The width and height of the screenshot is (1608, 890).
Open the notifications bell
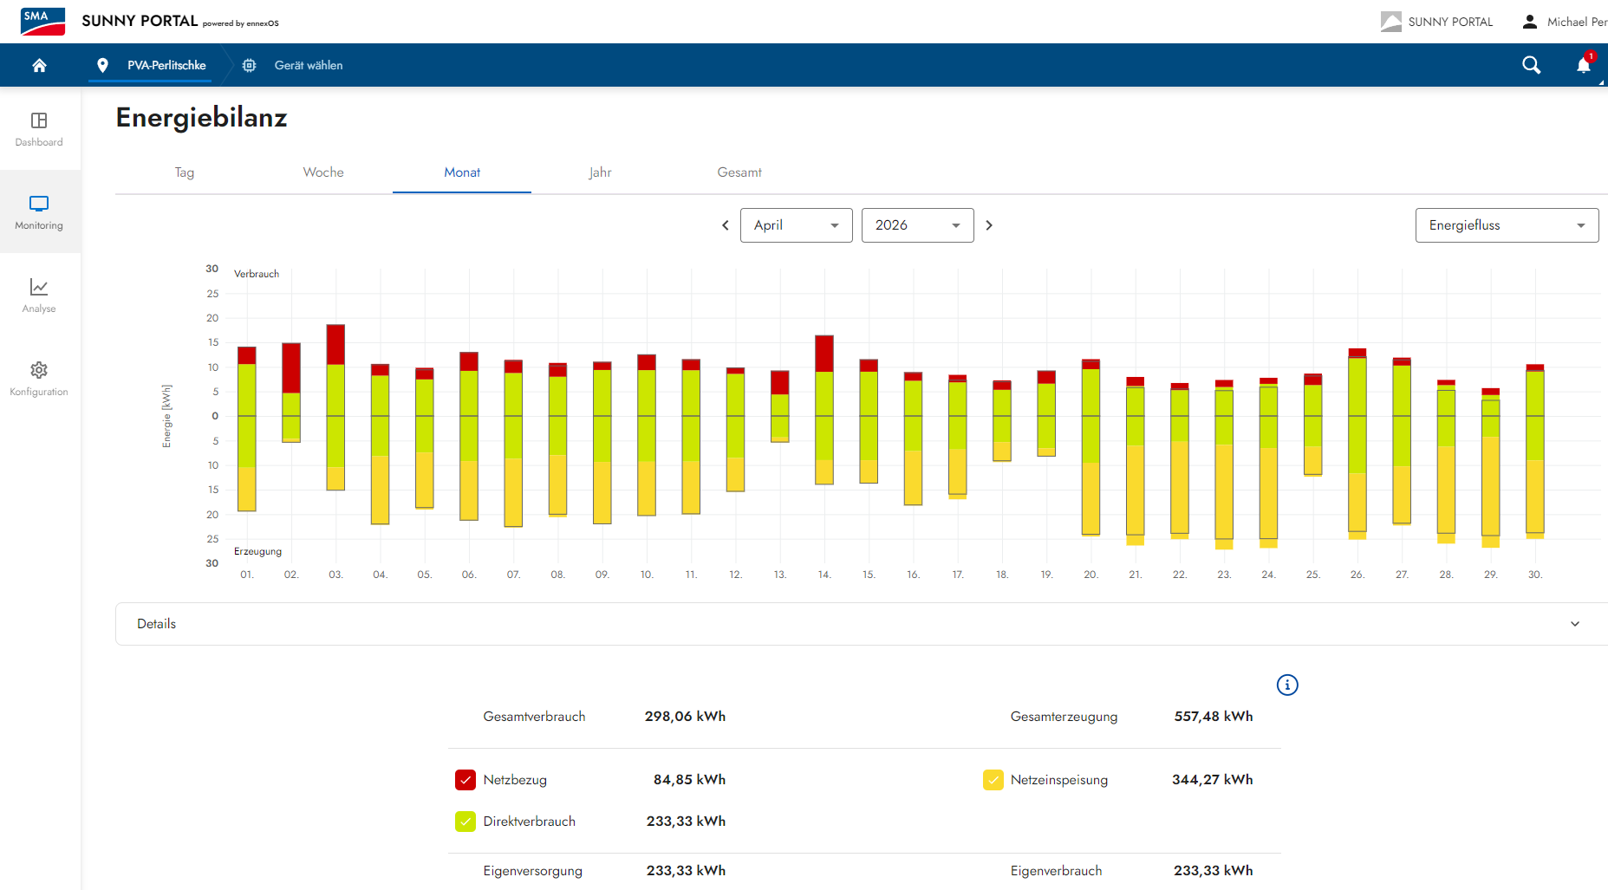pyautogui.click(x=1584, y=65)
